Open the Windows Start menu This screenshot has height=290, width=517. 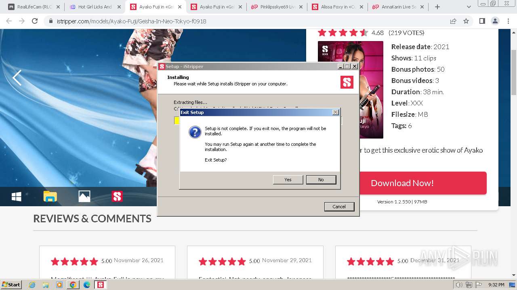point(11,284)
